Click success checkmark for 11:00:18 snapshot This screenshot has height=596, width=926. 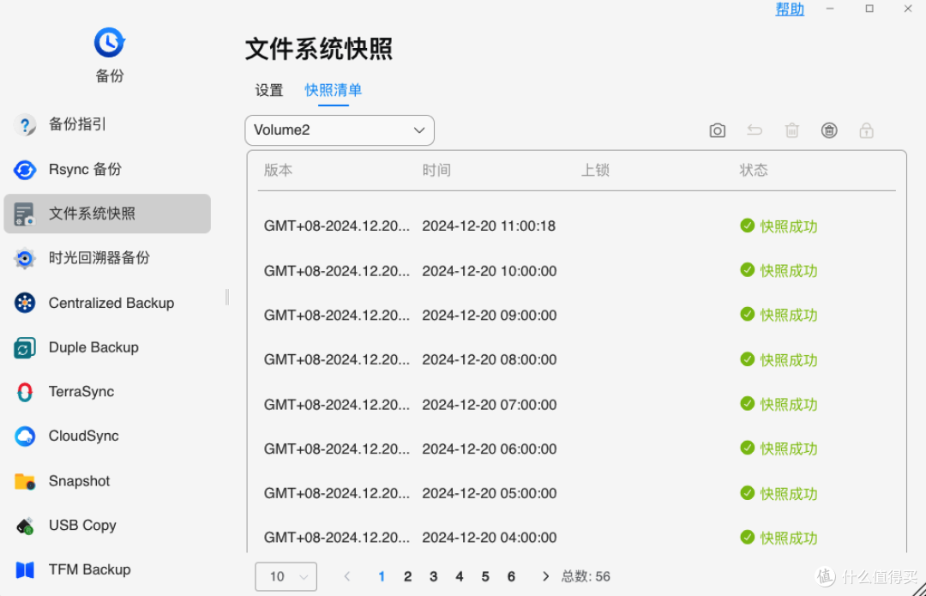pyautogui.click(x=747, y=226)
